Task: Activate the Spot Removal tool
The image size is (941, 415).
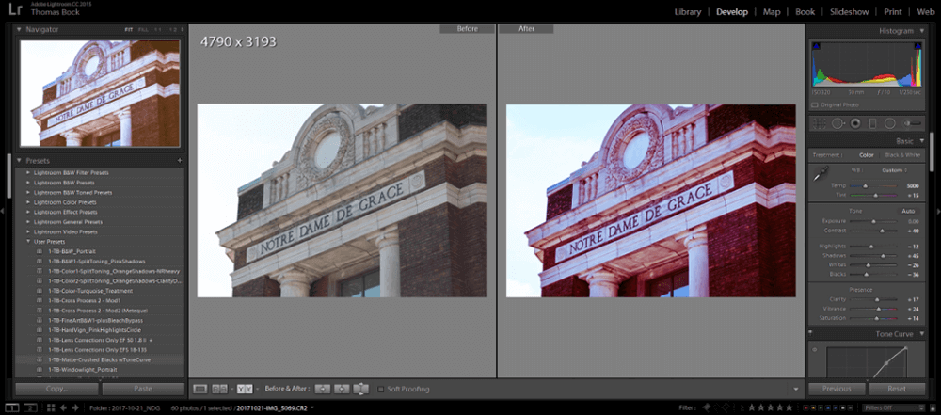Action: point(835,123)
